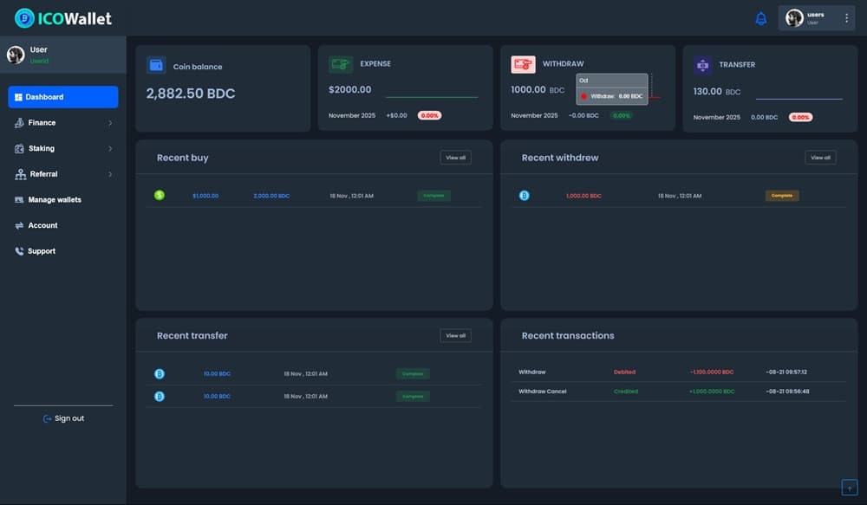Click the Coin balance wallet icon
Viewport: 867px width, 505px height.
pos(156,66)
